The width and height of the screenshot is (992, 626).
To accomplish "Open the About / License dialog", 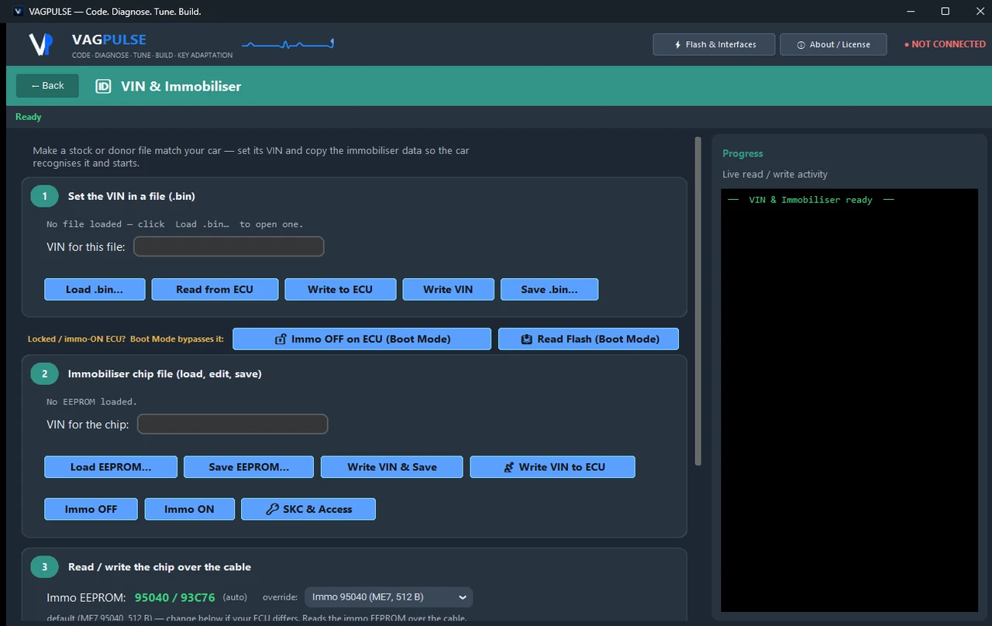I will 834,44.
